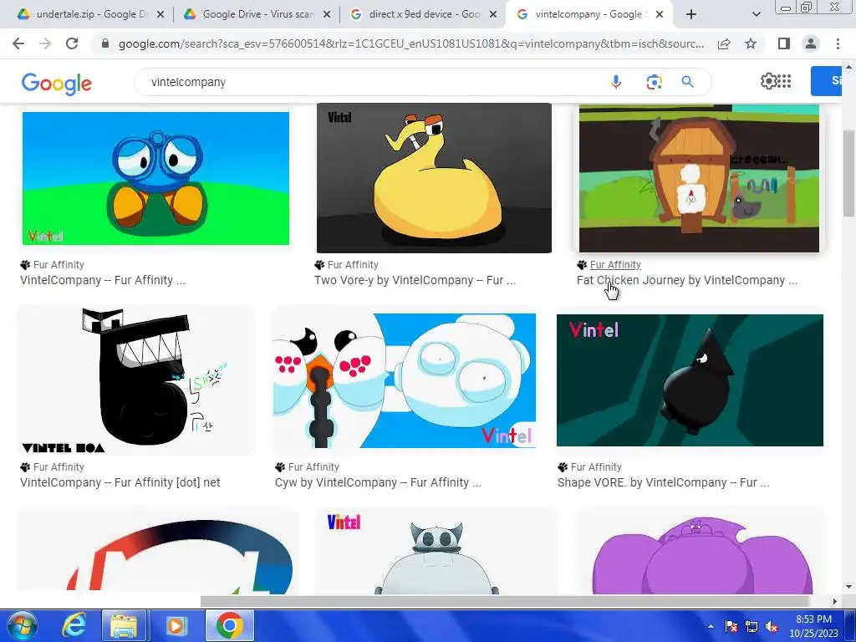Click the Chrome taskbar icon
The image size is (856, 642).
229,625
